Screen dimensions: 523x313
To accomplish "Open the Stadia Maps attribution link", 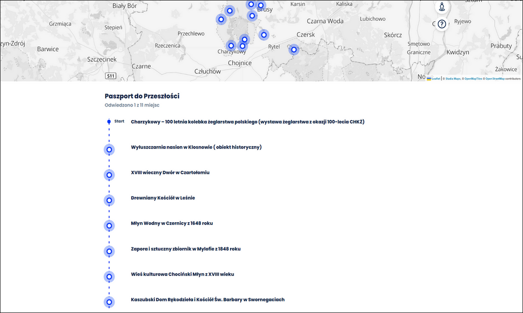I will point(453,79).
